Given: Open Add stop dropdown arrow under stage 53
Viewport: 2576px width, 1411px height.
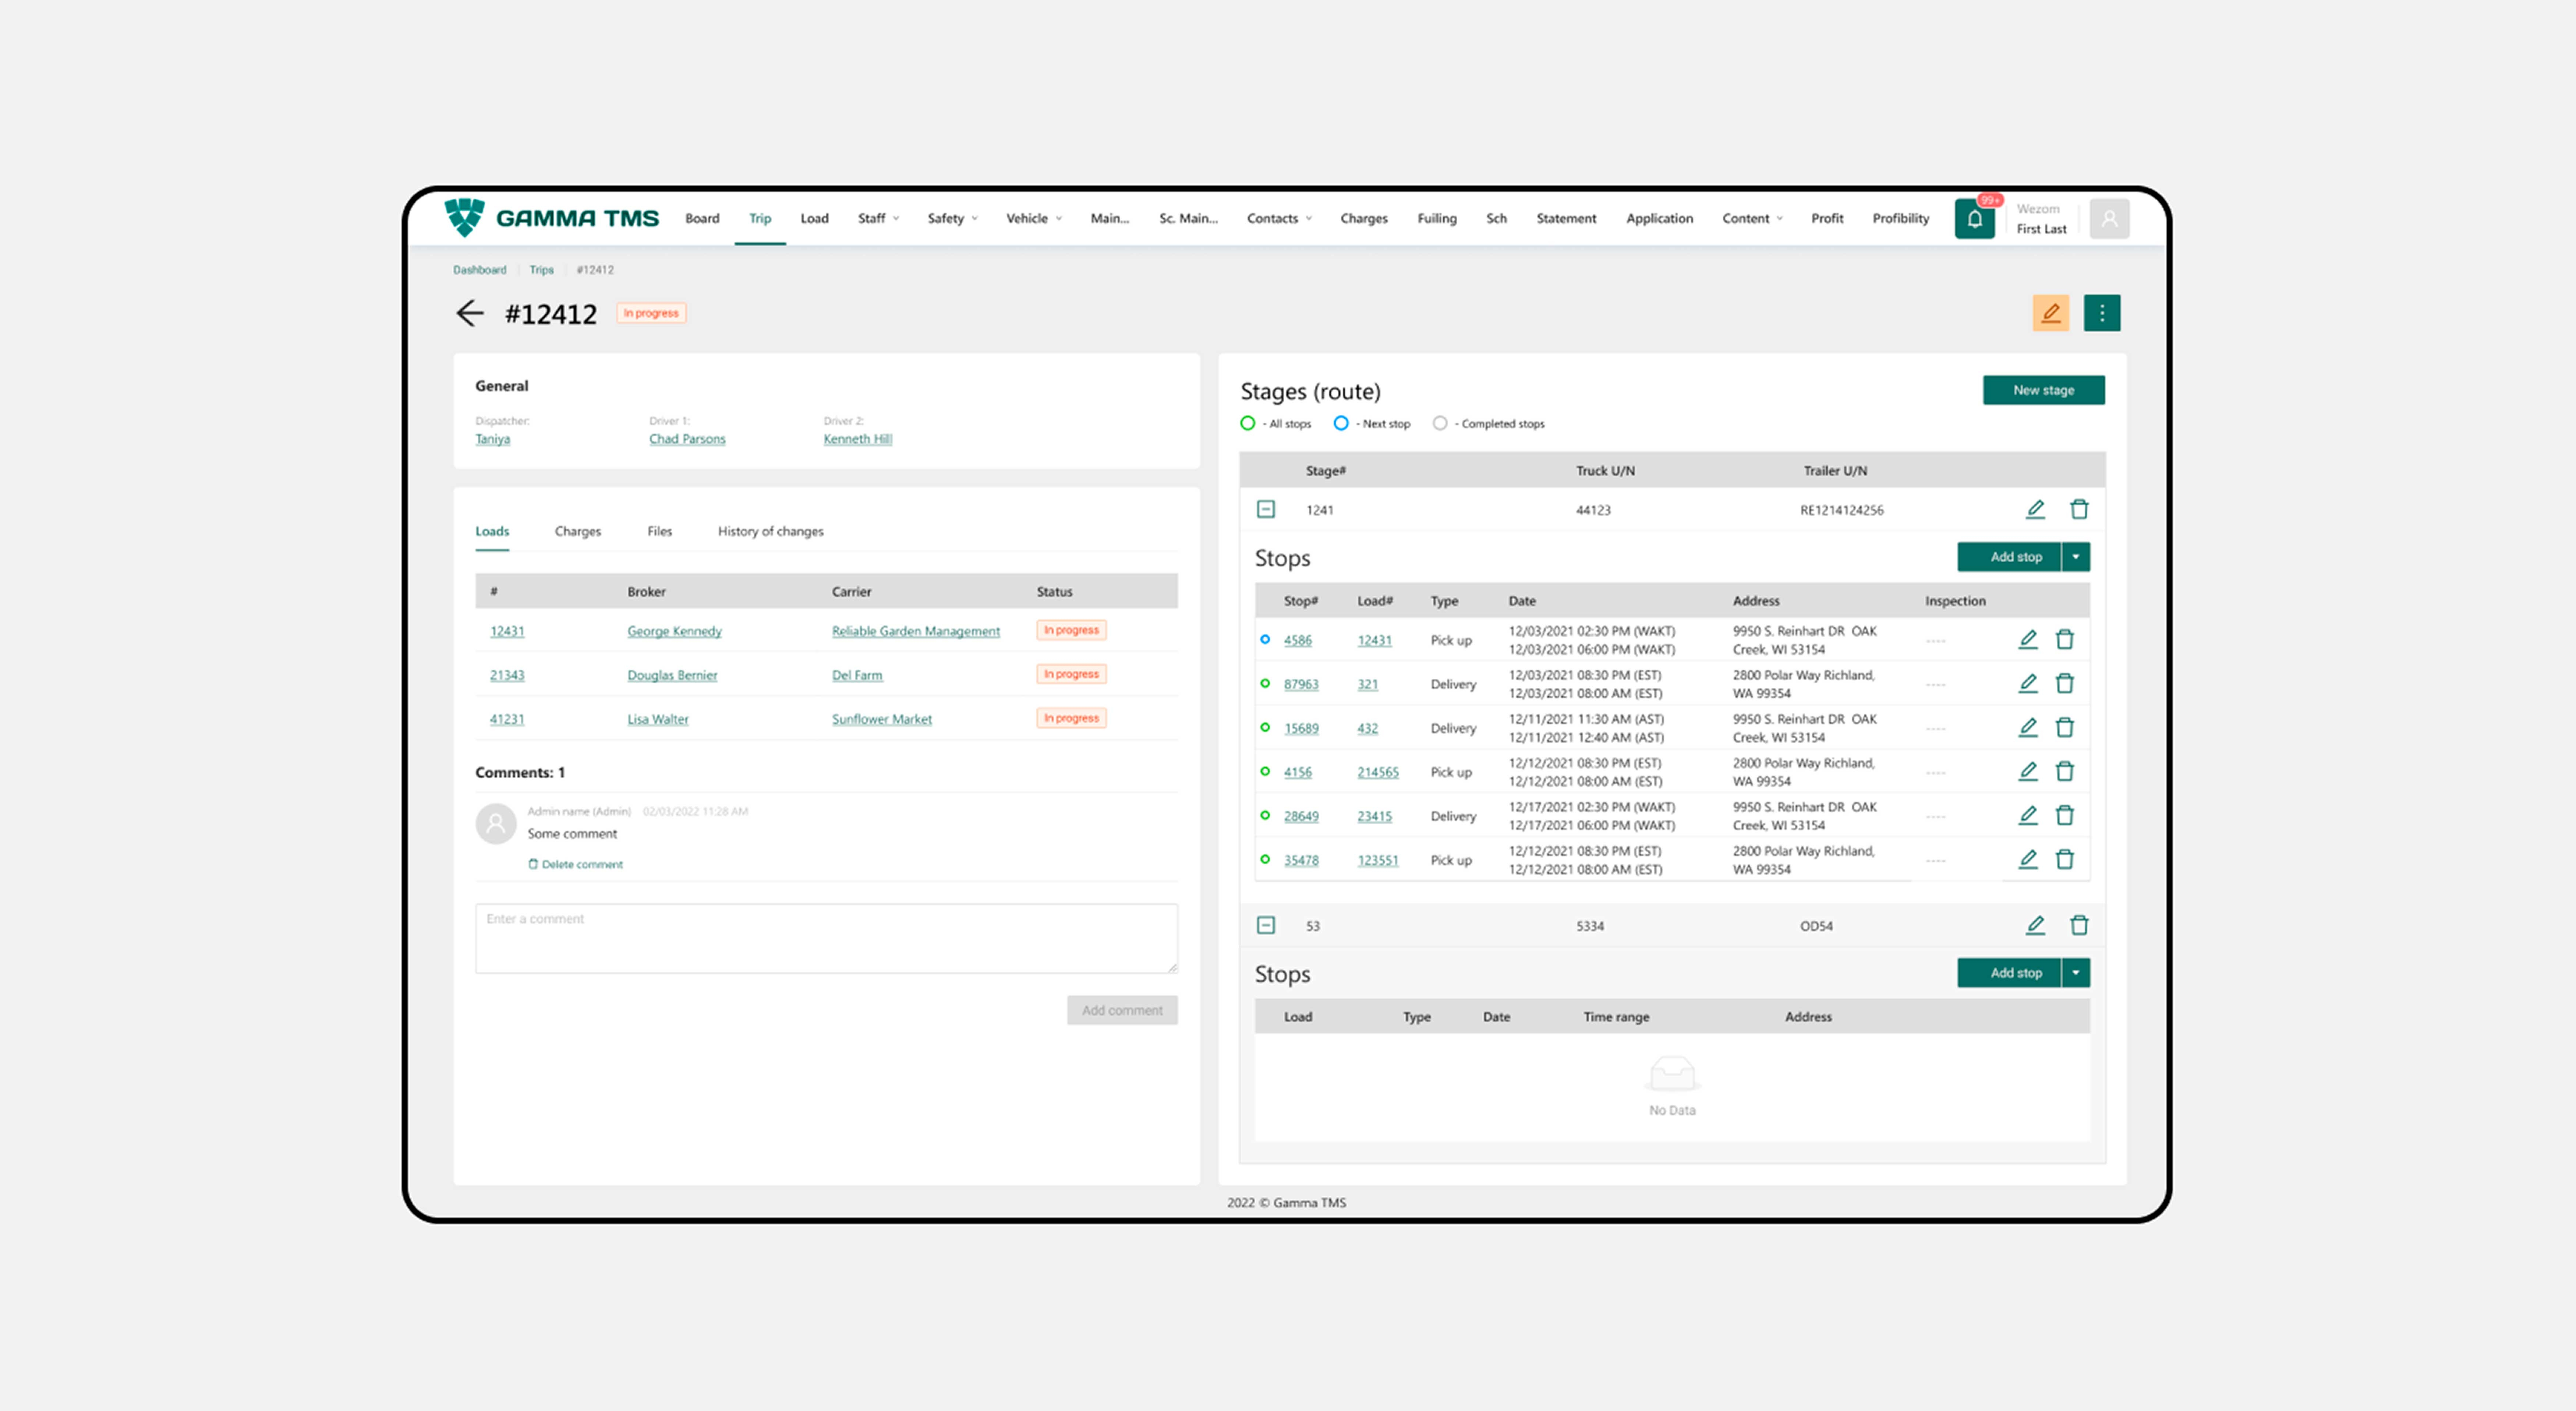Looking at the screenshot, I should (2075, 973).
